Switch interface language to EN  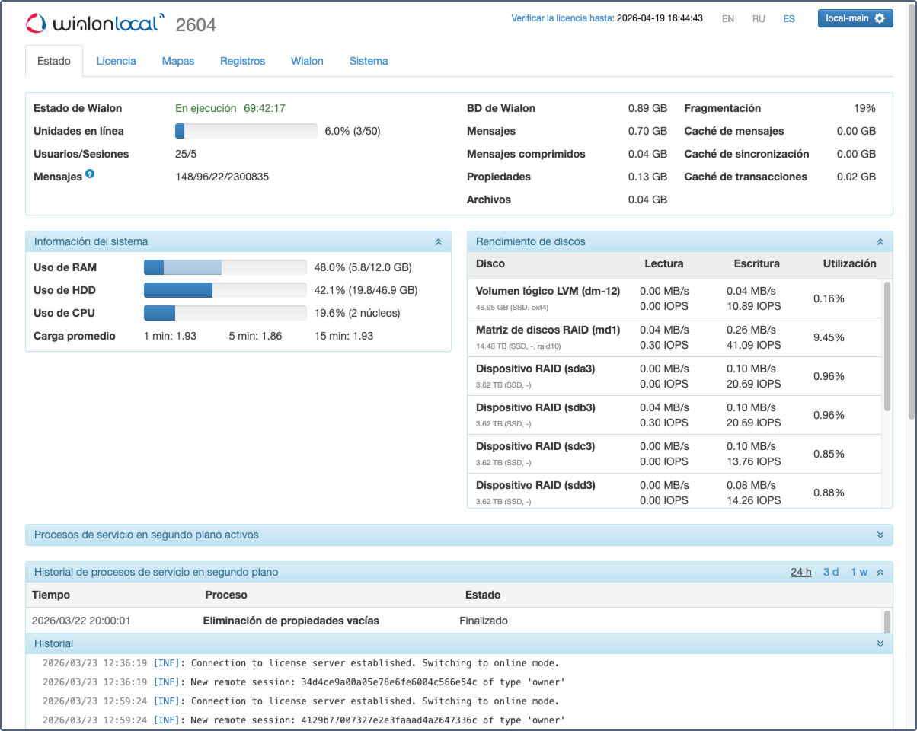pos(727,19)
